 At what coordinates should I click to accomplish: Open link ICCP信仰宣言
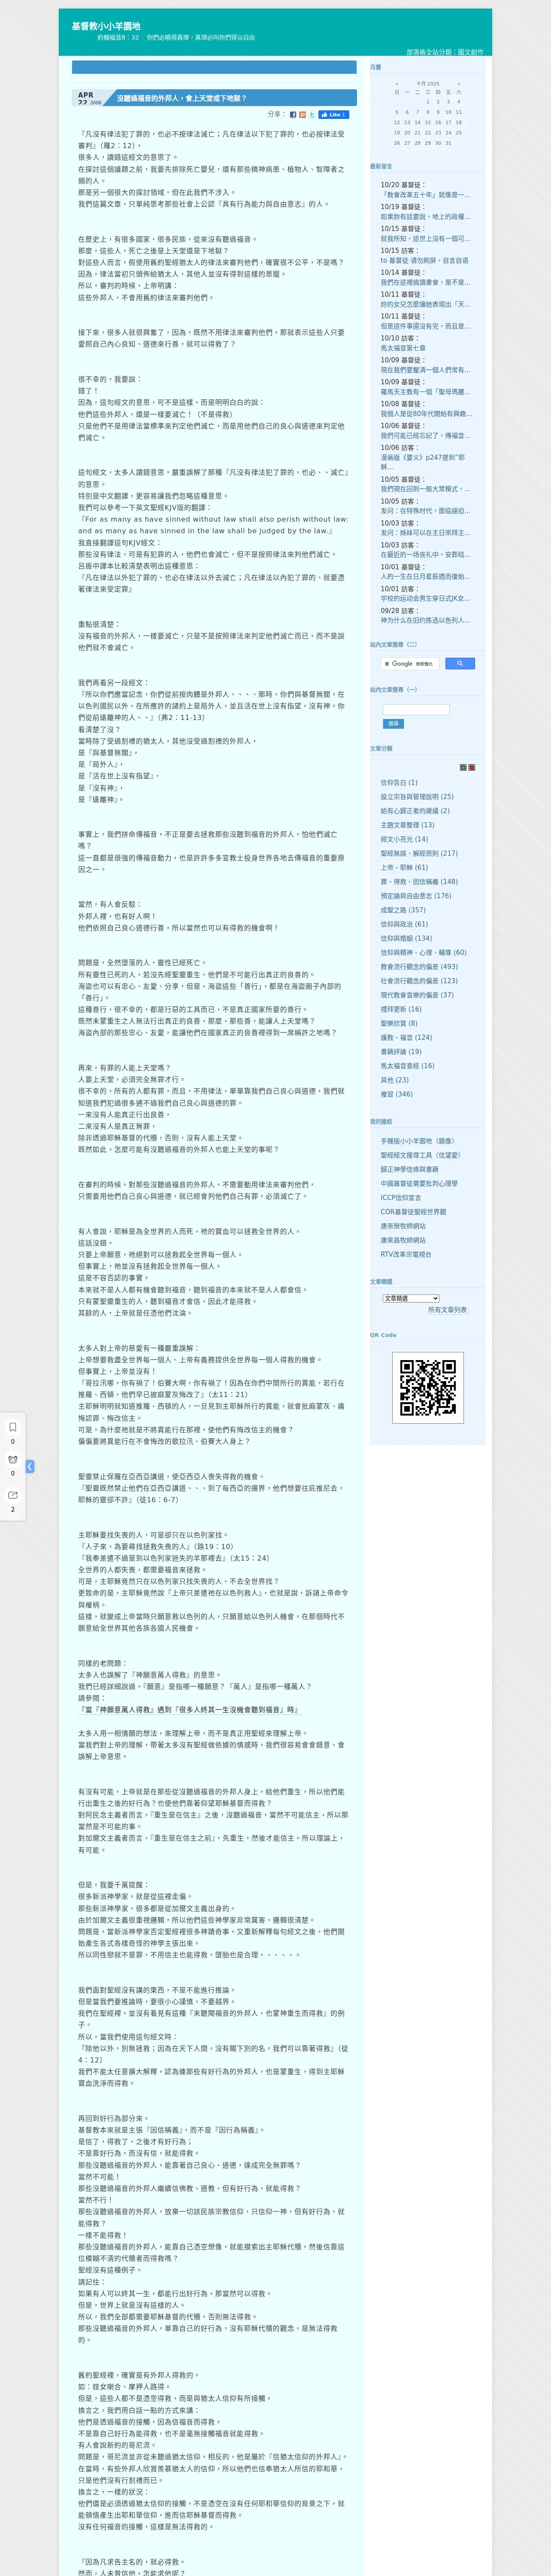(400, 1197)
